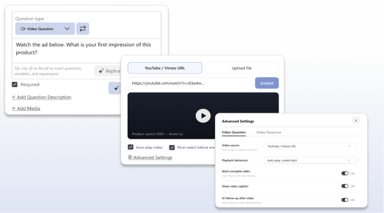Click the 'Question type' label
Image resolution: width=384 pixels, height=213 pixels.
click(30, 19)
